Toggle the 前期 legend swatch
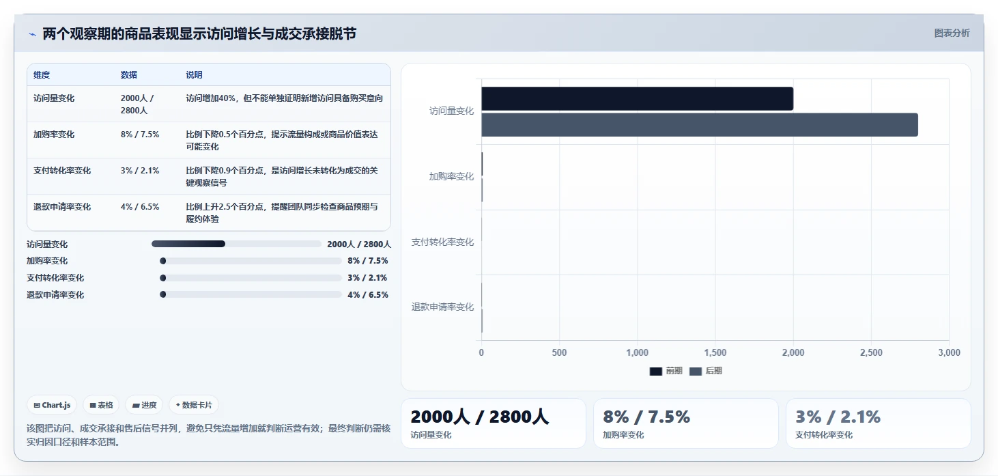This screenshot has width=998, height=476. click(656, 371)
